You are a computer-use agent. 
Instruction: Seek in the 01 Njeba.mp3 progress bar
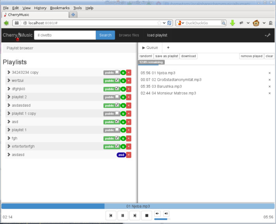coord(138,206)
